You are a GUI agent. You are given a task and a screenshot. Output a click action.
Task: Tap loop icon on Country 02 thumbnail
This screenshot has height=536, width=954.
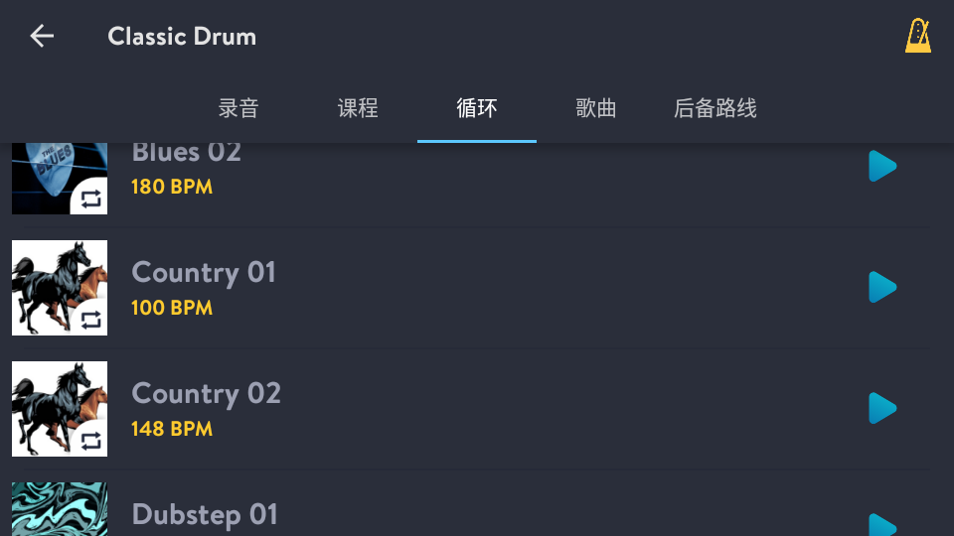tap(91, 440)
